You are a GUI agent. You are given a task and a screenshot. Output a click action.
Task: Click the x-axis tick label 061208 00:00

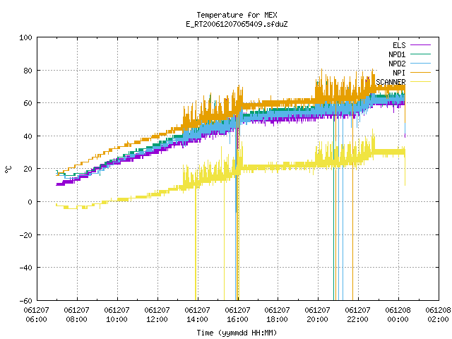click(398, 315)
